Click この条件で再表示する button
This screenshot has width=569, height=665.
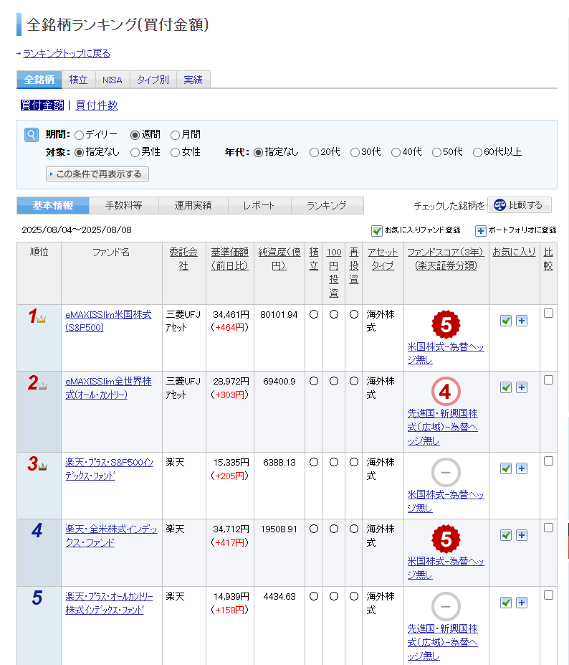tap(97, 174)
